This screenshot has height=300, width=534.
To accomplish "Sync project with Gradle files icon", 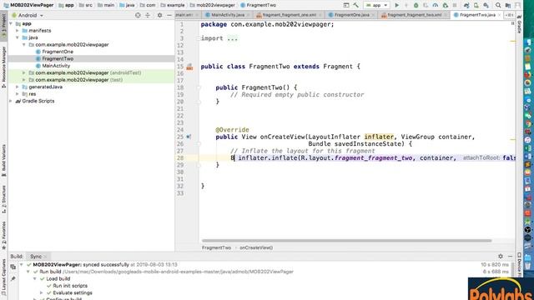I will [x=466, y=5].
